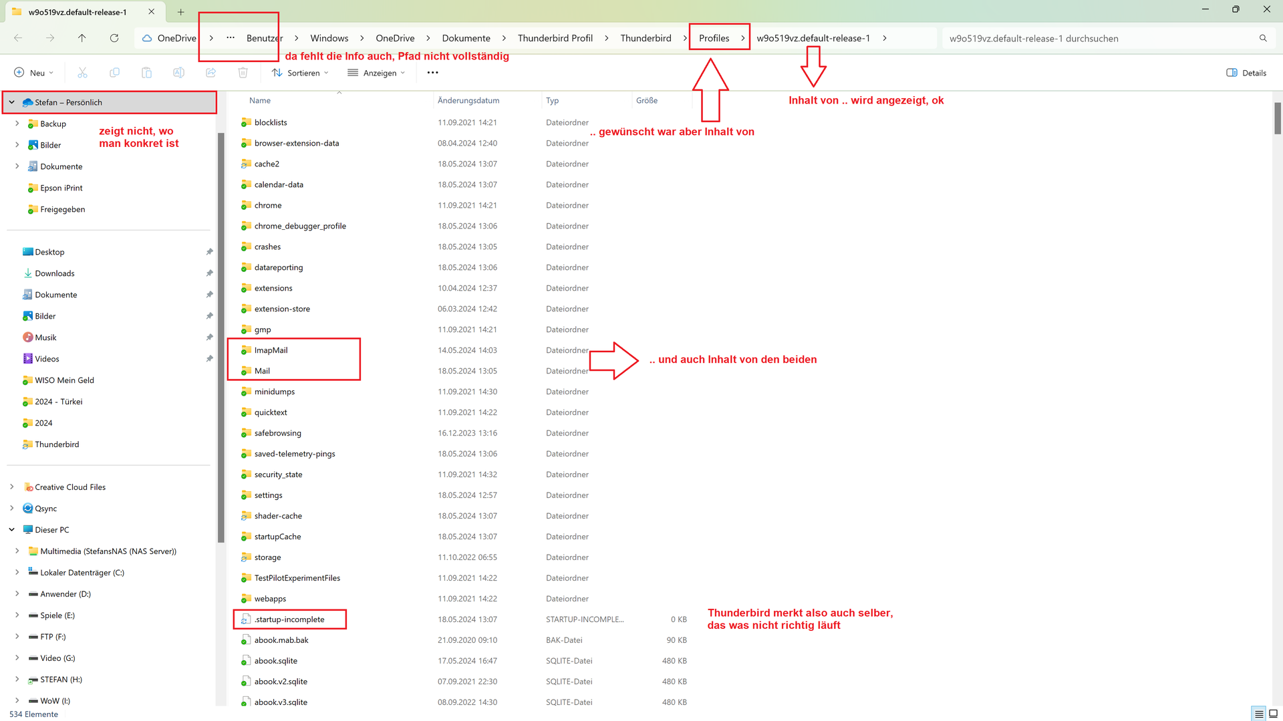Sort by Größe column header
The width and height of the screenshot is (1283, 721).
[x=647, y=100]
